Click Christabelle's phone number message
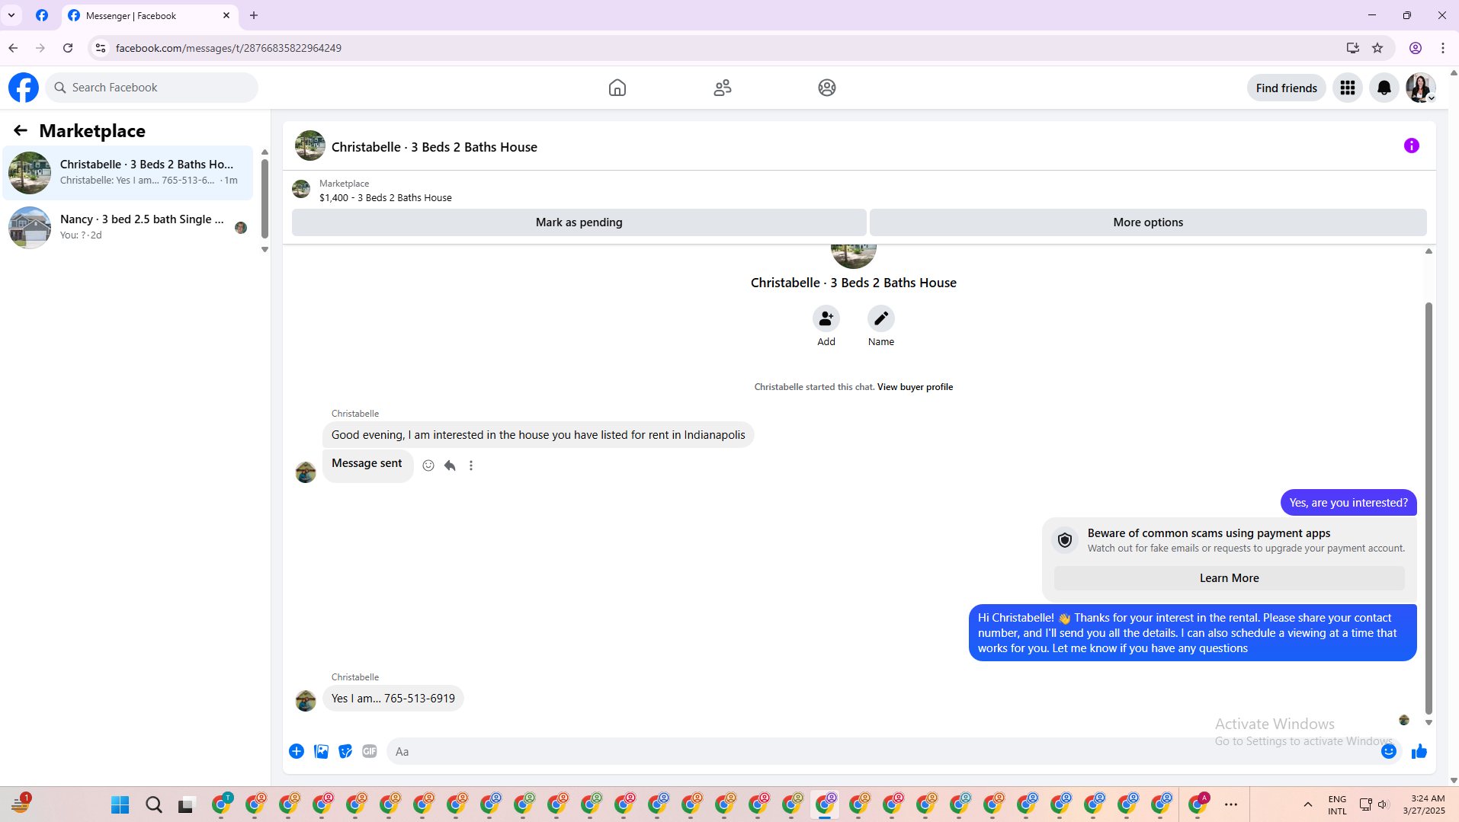The height and width of the screenshot is (822, 1459). click(x=393, y=699)
